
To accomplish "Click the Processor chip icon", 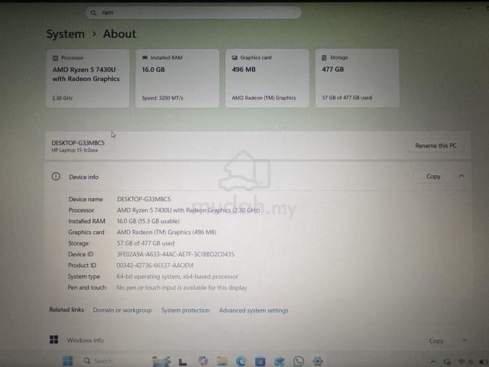I will point(55,58).
